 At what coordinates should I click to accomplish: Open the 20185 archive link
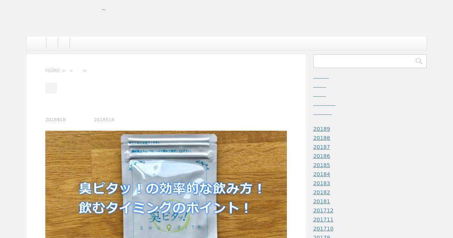click(322, 165)
